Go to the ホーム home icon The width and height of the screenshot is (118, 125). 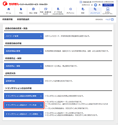(x=9, y=9)
